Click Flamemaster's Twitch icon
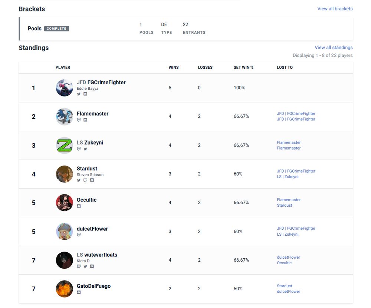This screenshot has height=308, width=371. 79,120
